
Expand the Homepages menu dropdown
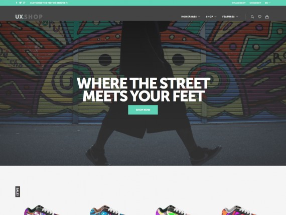(x=191, y=16)
